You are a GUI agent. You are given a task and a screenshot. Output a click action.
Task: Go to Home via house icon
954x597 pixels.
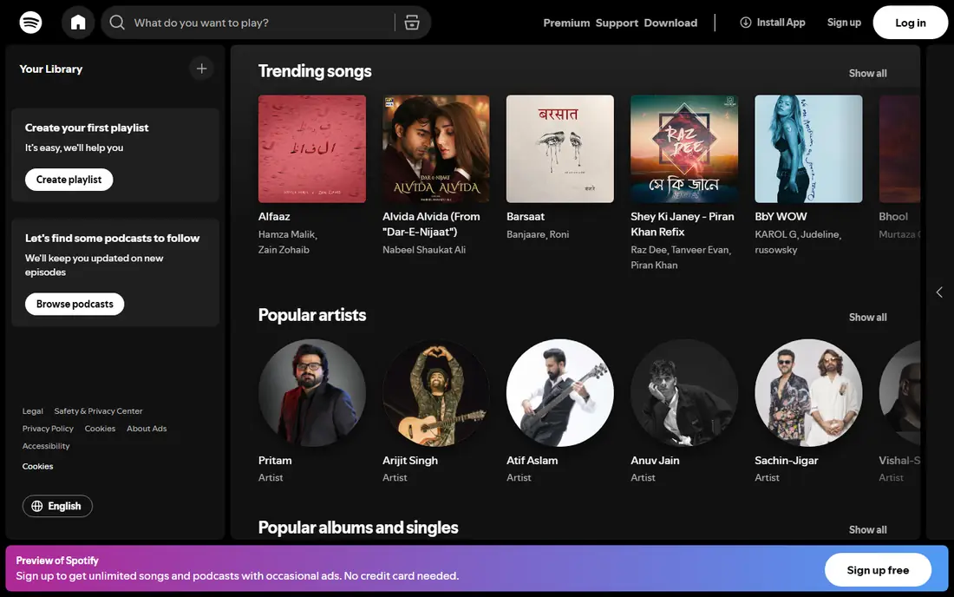(x=78, y=23)
